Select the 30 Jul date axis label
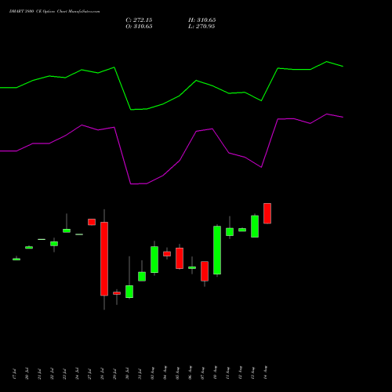The width and height of the screenshot is (392, 392). (x=127, y=374)
